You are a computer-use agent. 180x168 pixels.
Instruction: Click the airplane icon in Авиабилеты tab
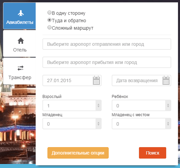pyautogui.click(x=21, y=13)
